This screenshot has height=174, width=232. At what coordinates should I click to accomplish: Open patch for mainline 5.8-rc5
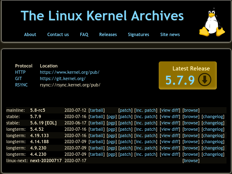tap(125, 110)
